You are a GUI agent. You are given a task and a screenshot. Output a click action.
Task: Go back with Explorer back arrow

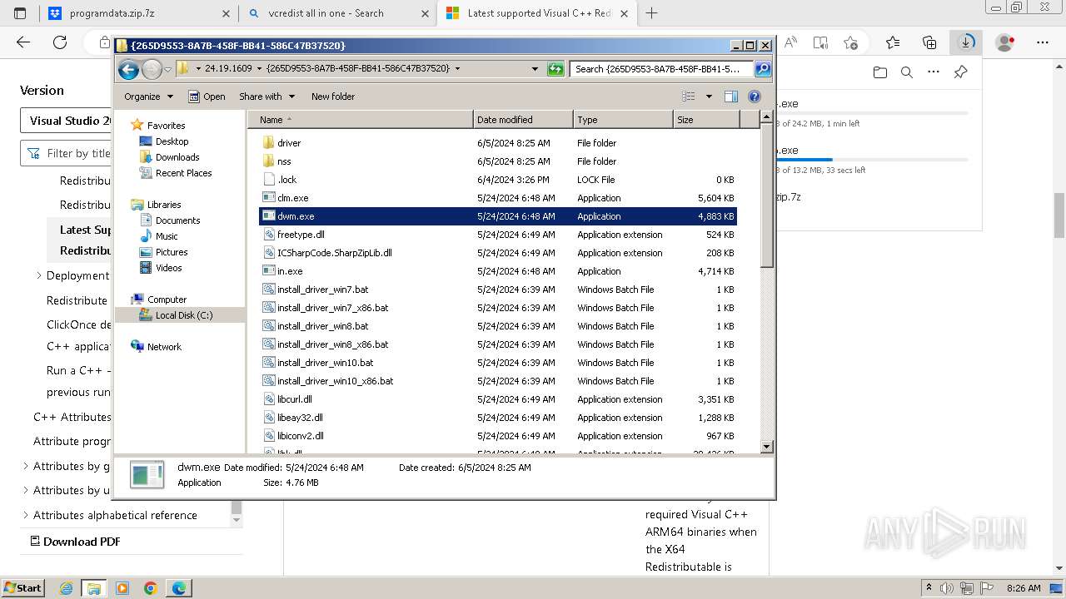pos(128,70)
